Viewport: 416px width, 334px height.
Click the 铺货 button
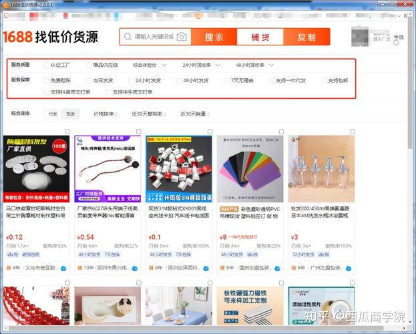260,37
